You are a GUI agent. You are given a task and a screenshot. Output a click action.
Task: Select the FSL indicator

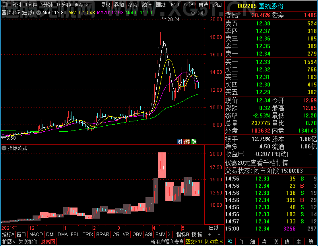point(75,234)
